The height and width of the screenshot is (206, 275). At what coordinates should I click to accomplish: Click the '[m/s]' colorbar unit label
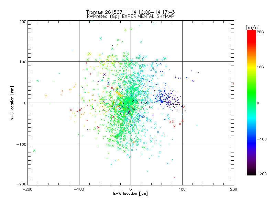[253, 27]
